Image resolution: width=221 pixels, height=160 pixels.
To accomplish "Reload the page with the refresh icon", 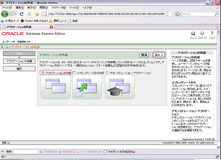I will (x=22, y=14).
